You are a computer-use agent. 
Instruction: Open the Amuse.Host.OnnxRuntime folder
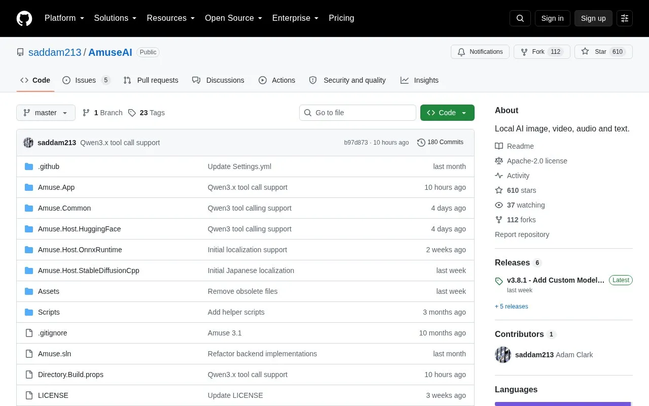pos(80,250)
